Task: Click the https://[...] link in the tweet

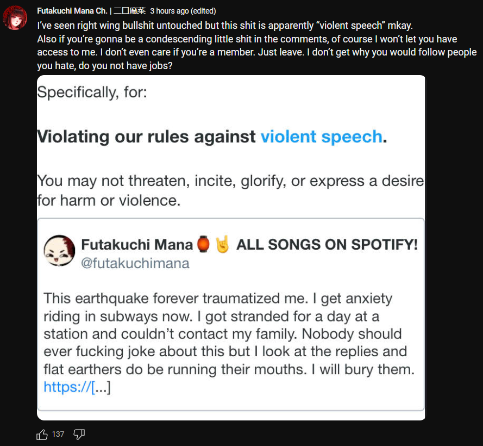Action: (77, 387)
